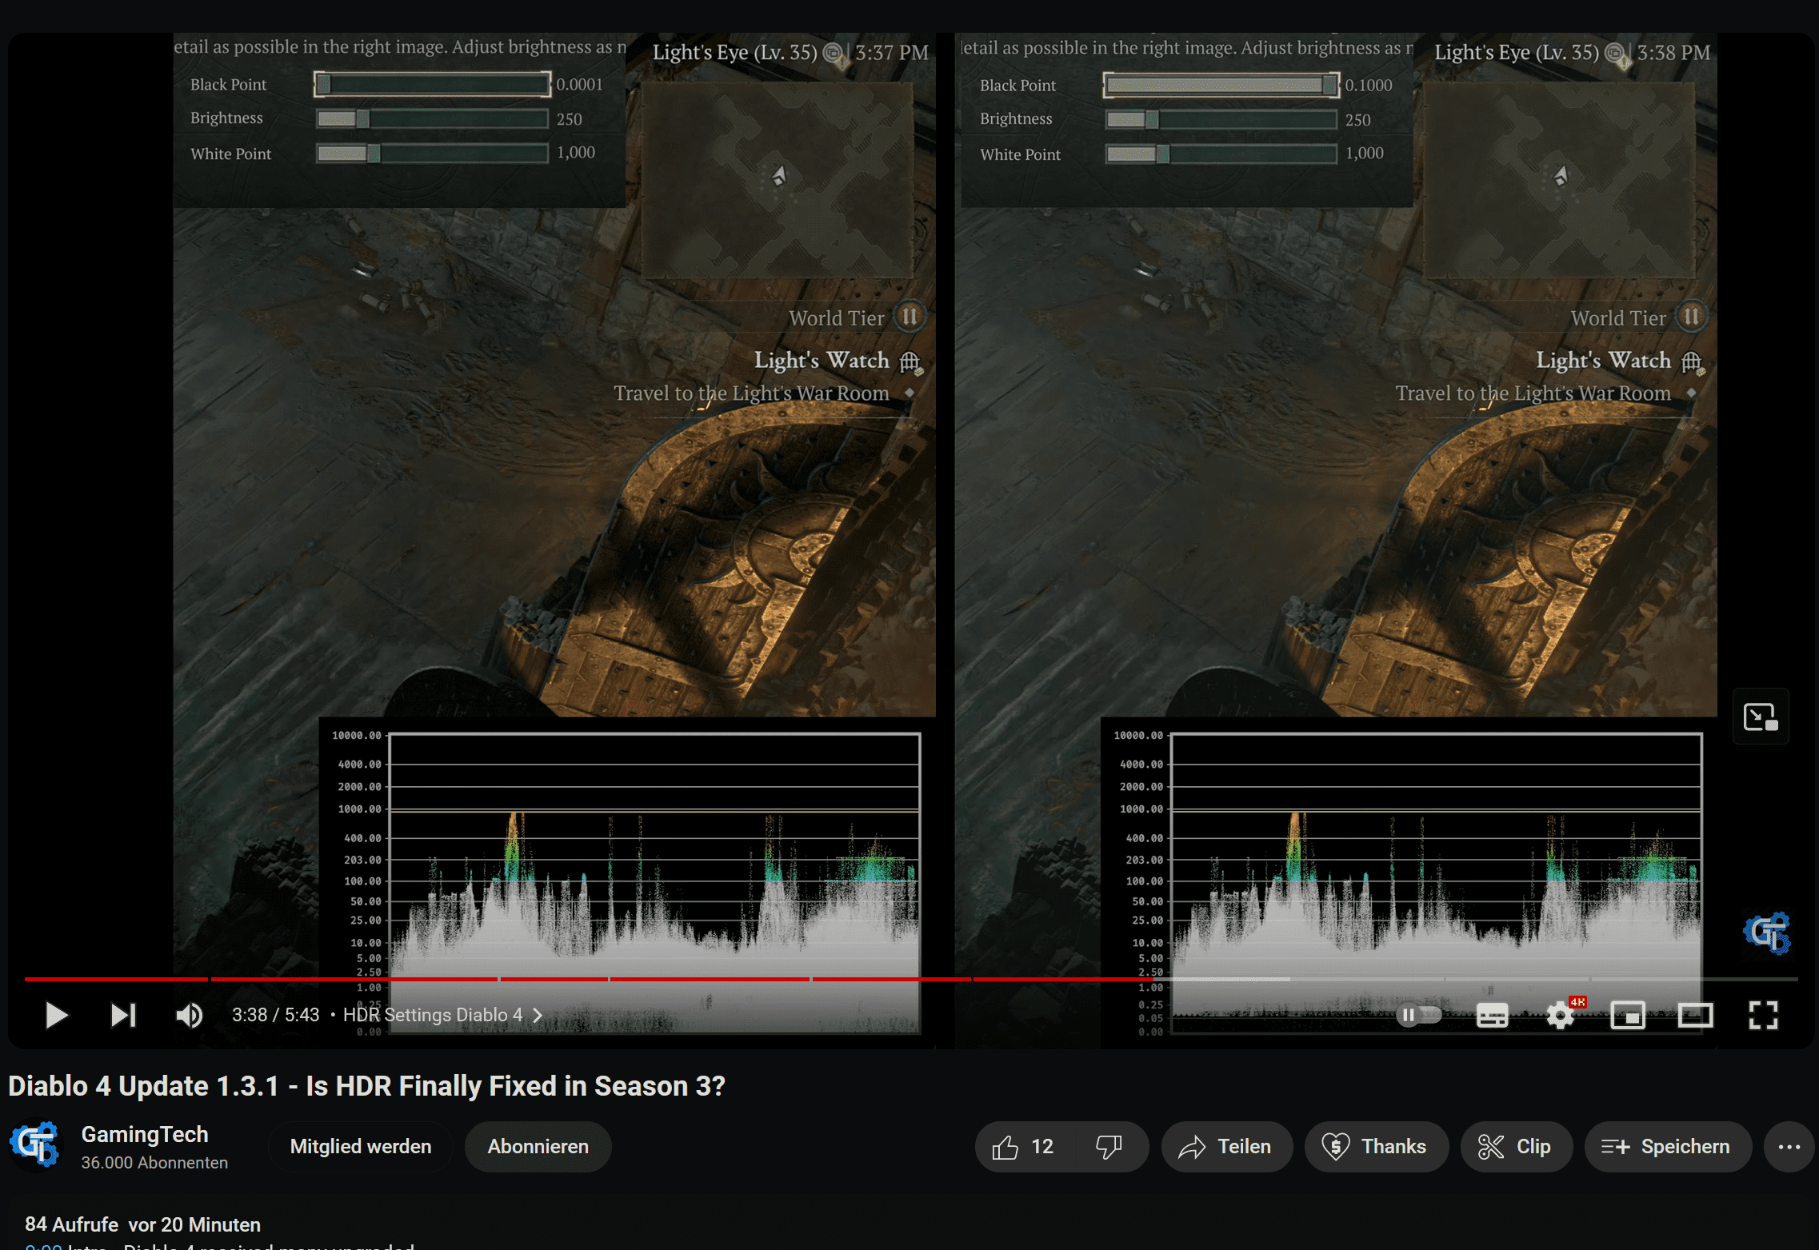Switch to miniplayer mode
1819x1250 pixels.
[1628, 1015]
